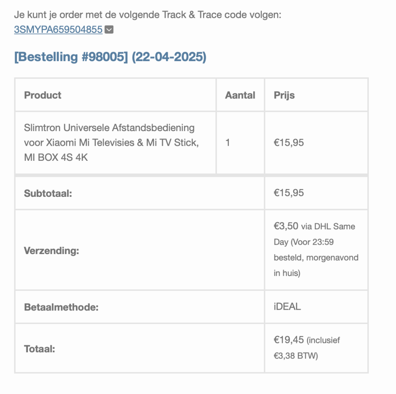Click the total amount €19,45
Viewport: 396px width, 394px height.
tap(288, 340)
